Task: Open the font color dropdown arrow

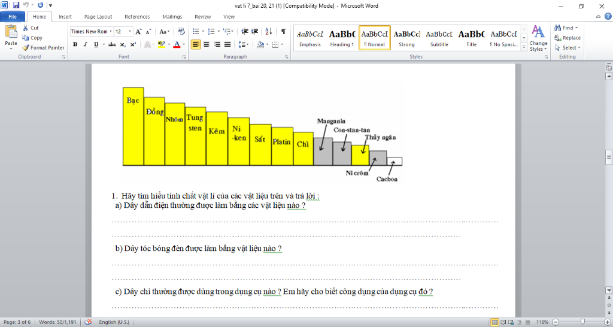Action: 184,44
